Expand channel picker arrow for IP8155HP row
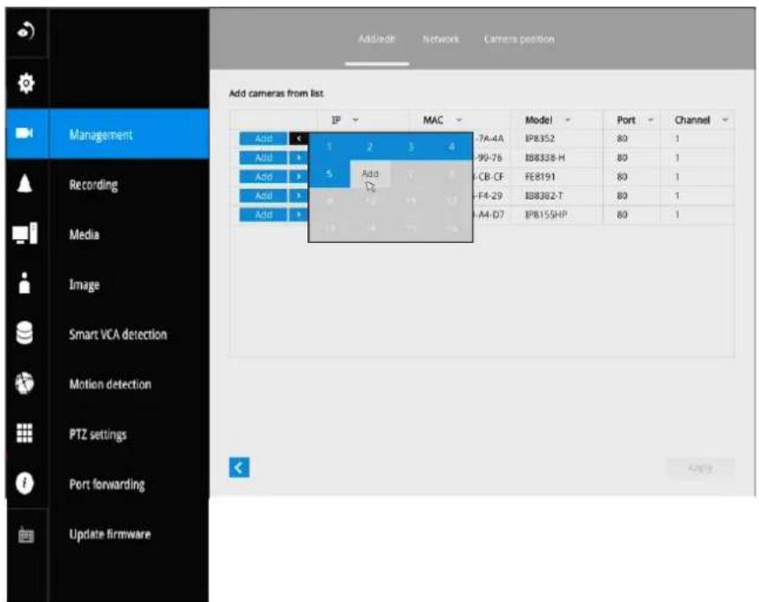The height and width of the screenshot is (602, 759). tap(298, 215)
